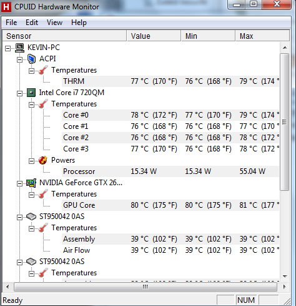Open the File menu
Viewport: 296px width, 306px height.
coord(11,23)
